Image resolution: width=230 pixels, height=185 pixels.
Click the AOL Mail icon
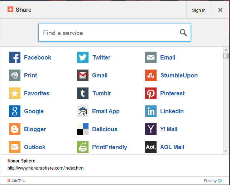[x=151, y=147]
